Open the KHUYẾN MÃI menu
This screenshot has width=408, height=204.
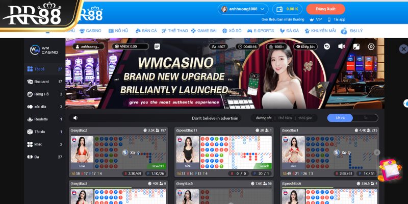pos(320,31)
